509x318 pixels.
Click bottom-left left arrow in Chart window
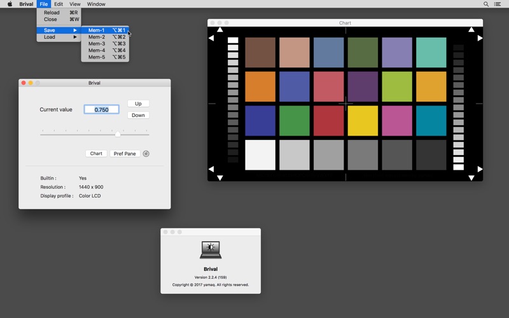pos(211,169)
